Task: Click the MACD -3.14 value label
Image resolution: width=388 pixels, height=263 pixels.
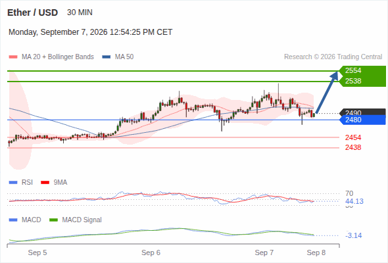Action: pos(354,235)
